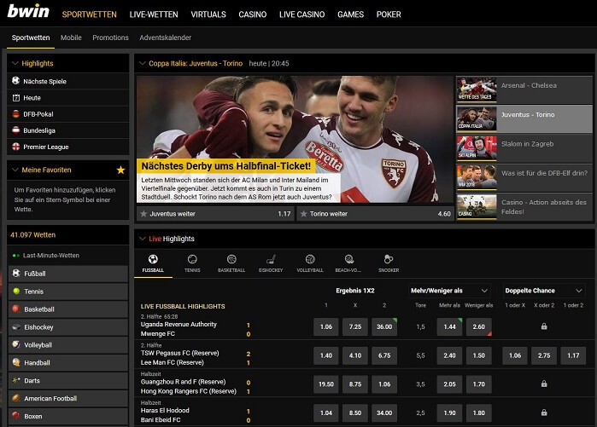Select odds 19.50 for Guangzhou R and F
Viewport: 597px width, 427px height.
click(x=326, y=384)
